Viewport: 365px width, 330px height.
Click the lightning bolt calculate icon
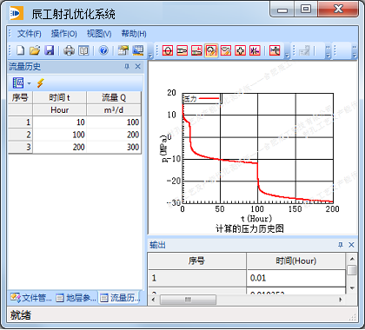[x=40, y=83]
